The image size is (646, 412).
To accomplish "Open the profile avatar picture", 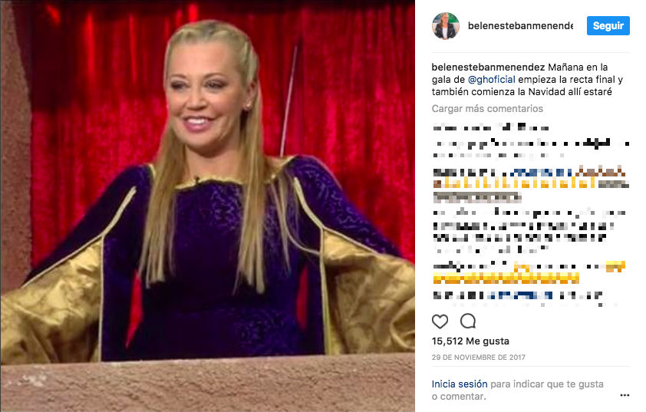I will (445, 26).
